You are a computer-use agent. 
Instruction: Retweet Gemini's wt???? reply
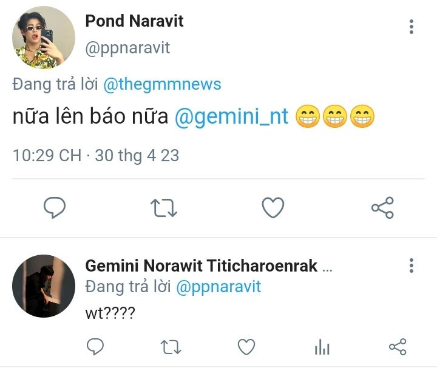(171, 347)
